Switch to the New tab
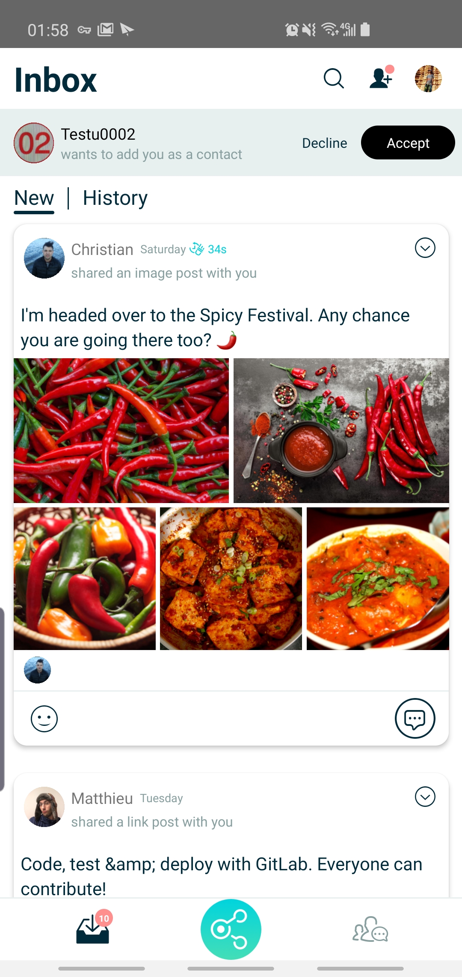The image size is (462, 977). click(x=34, y=198)
